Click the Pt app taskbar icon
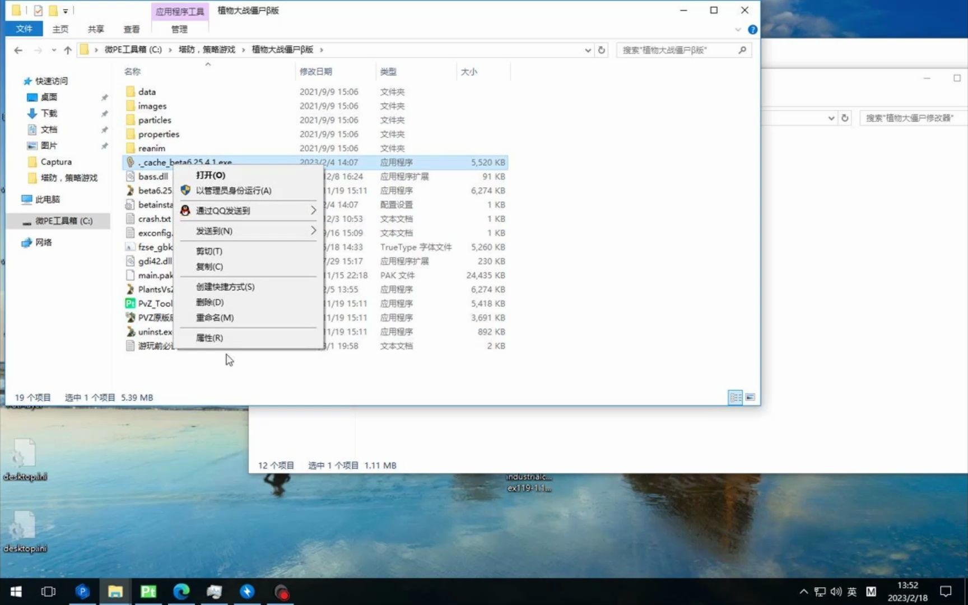968x605 pixels. tap(148, 592)
